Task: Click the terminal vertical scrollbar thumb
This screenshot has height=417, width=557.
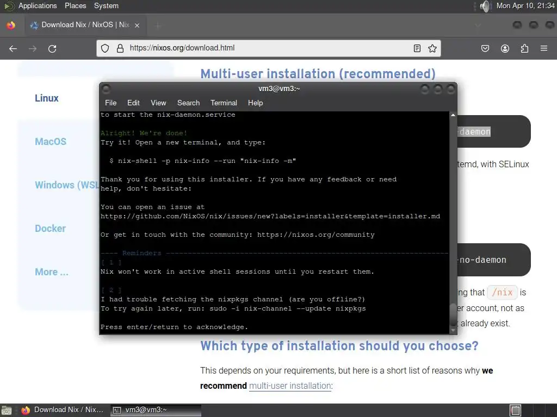Action: 453,314
